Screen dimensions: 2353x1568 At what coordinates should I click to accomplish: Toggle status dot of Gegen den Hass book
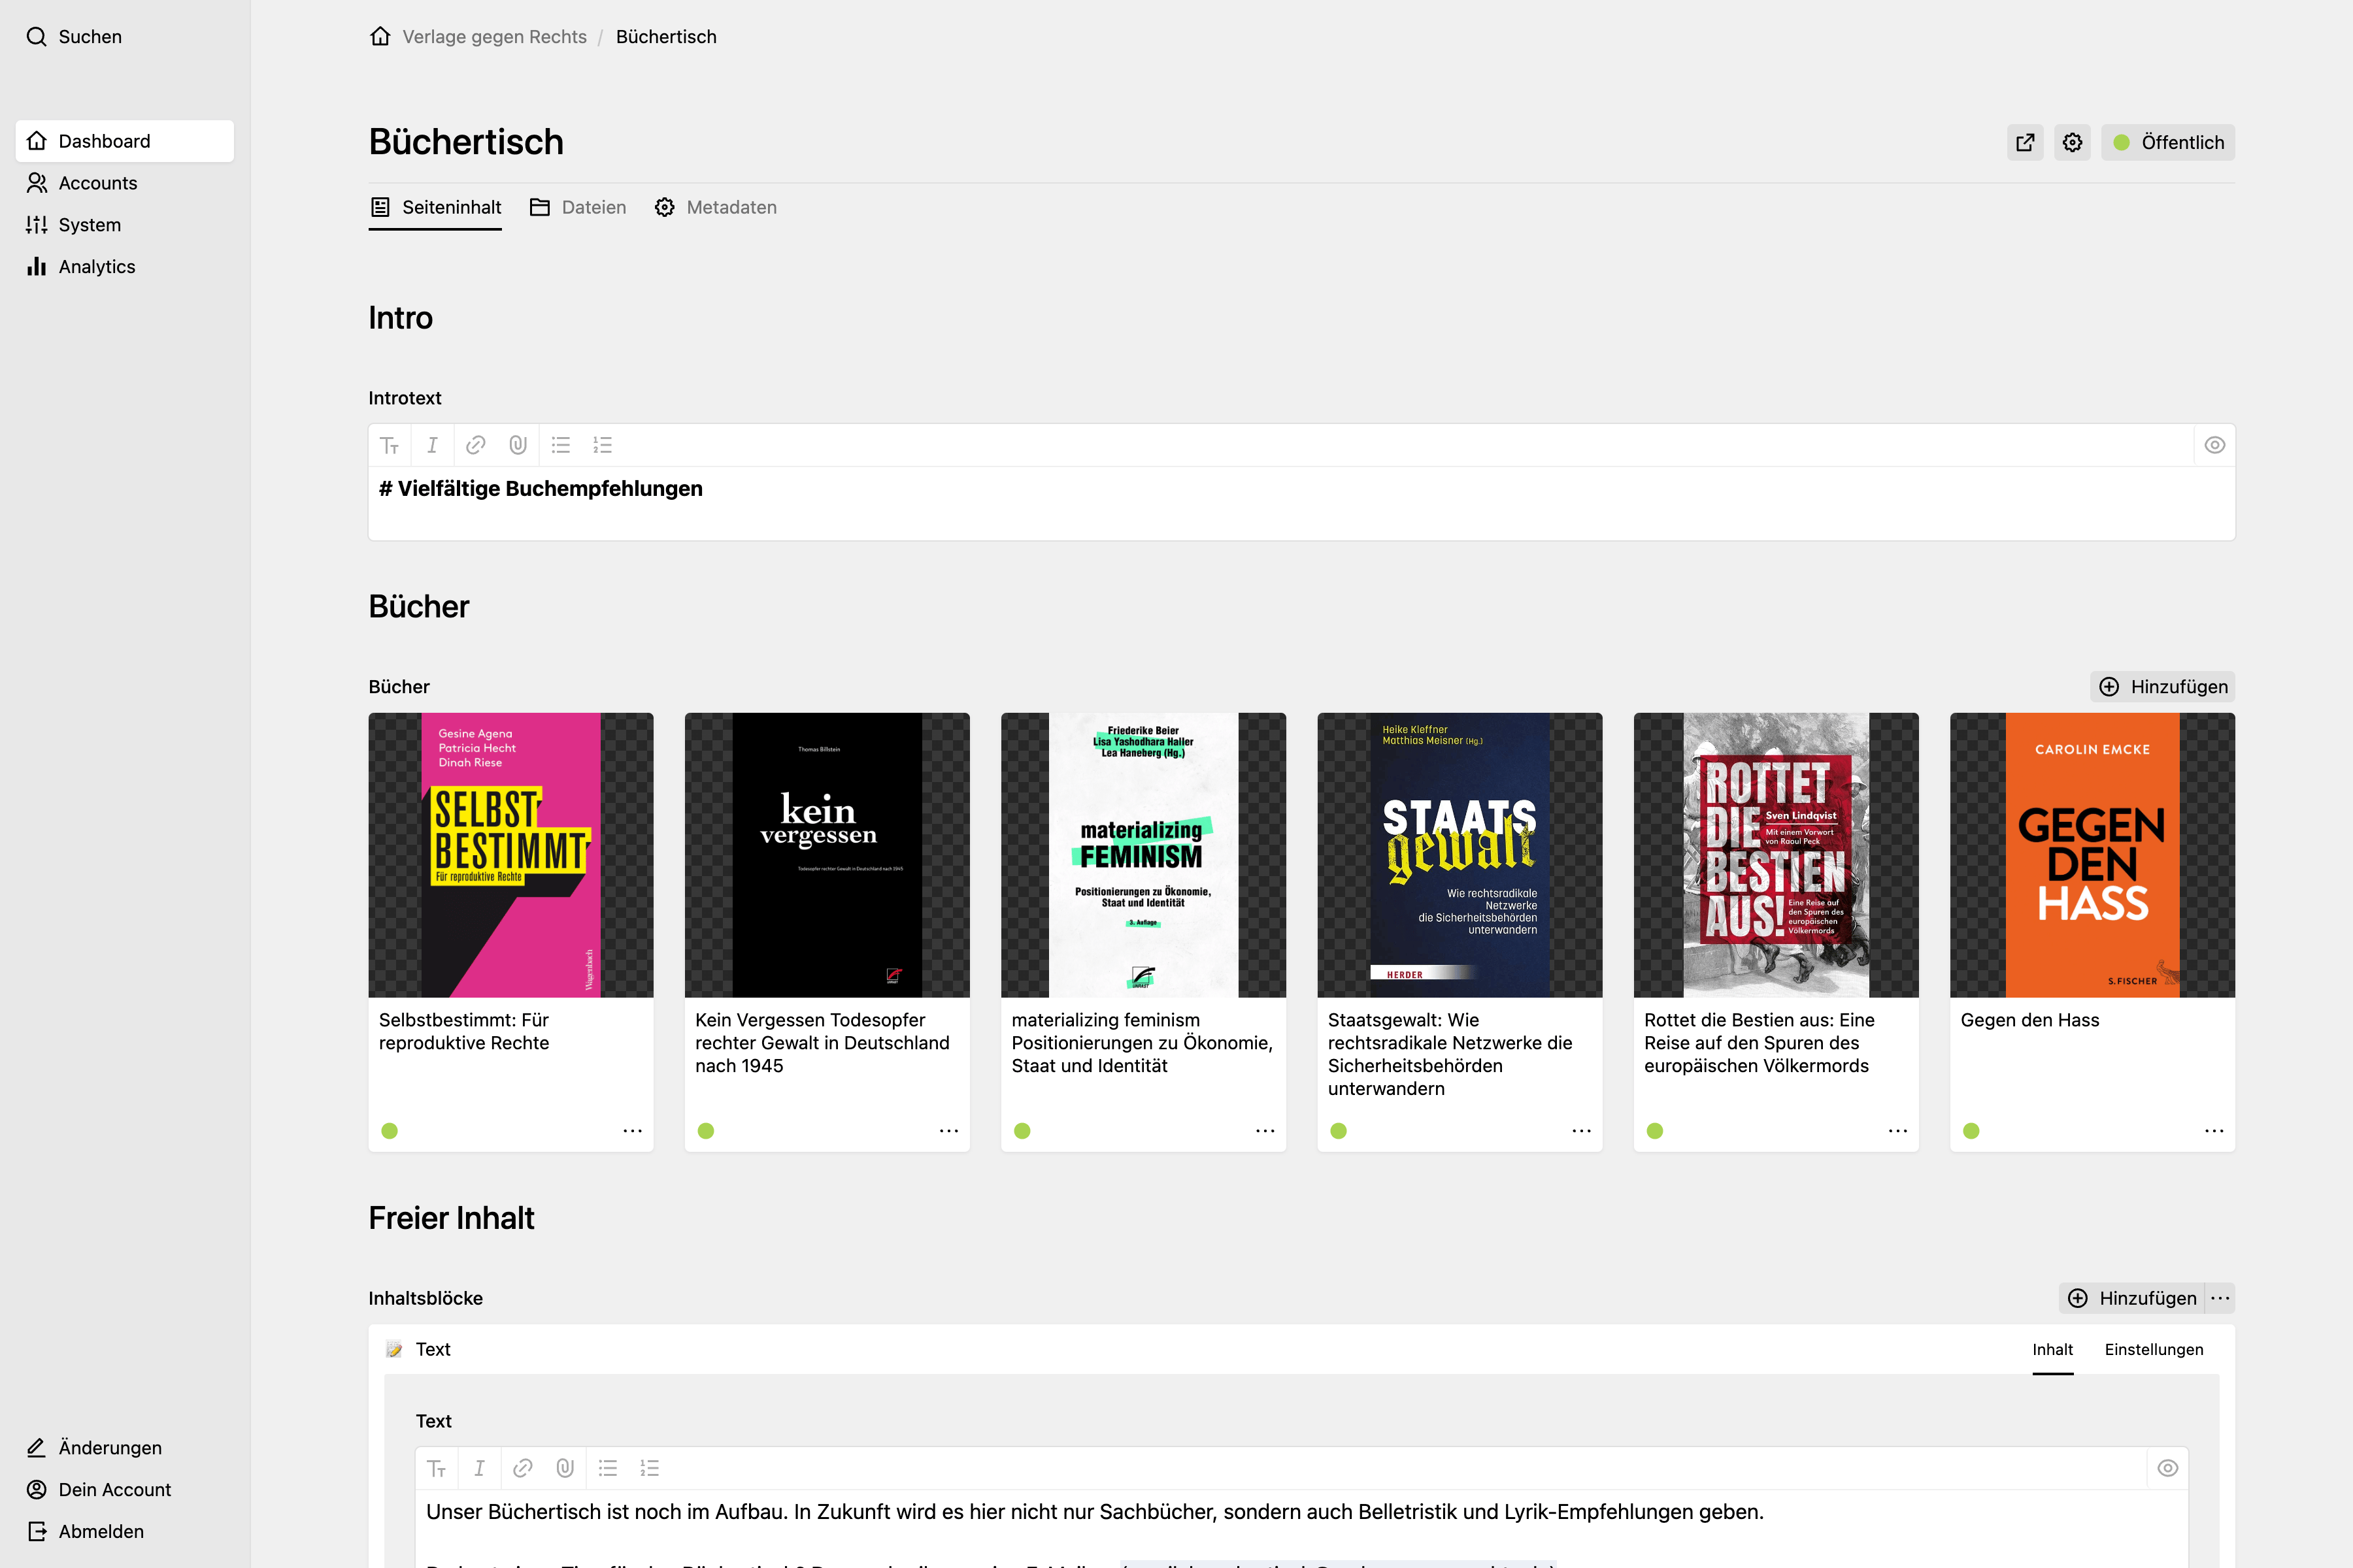[1971, 1131]
